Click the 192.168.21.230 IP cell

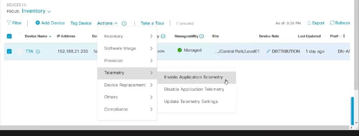(x=73, y=51)
